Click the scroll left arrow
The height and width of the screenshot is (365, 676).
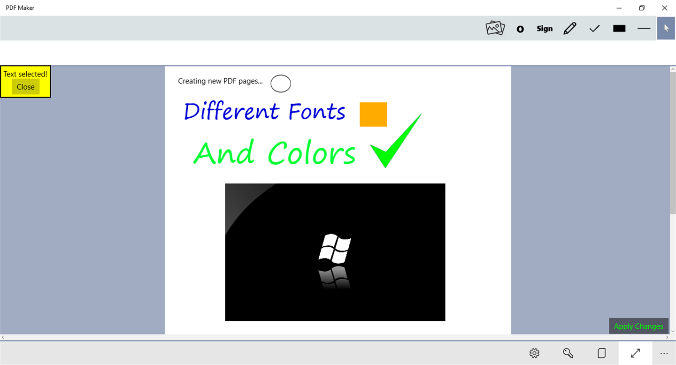[x=3, y=337]
